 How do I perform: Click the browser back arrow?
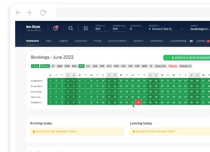pos(18,13)
